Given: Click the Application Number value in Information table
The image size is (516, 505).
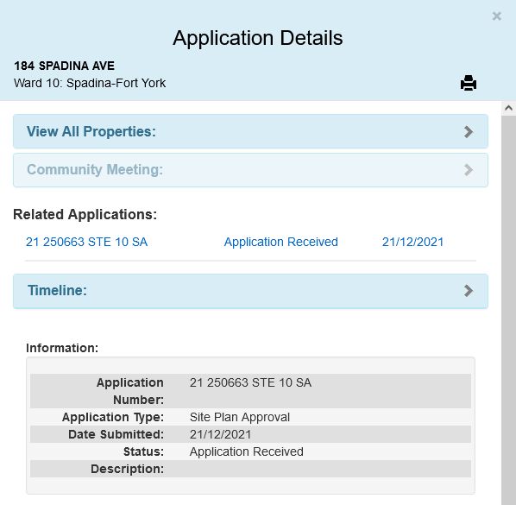Looking at the screenshot, I should [x=250, y=382].
